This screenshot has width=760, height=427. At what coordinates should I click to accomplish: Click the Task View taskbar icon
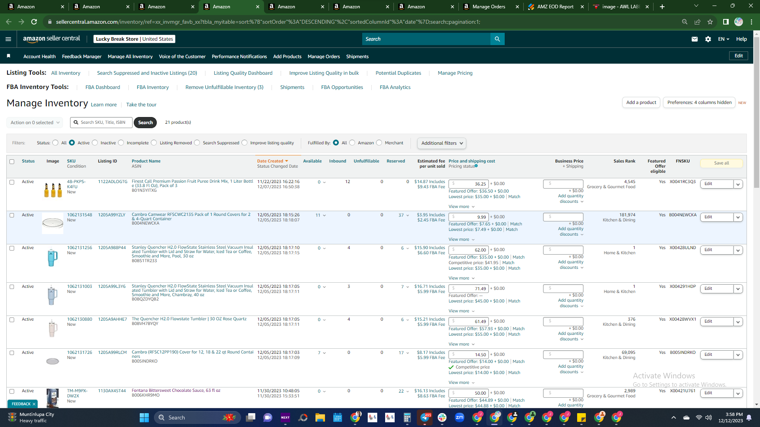[x=250, y=418]
